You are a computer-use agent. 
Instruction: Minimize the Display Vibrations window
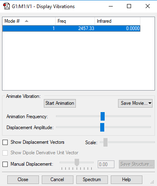[111, 6]
